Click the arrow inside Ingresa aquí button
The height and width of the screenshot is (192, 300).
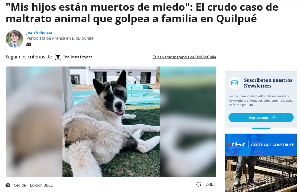coord(273,117)
